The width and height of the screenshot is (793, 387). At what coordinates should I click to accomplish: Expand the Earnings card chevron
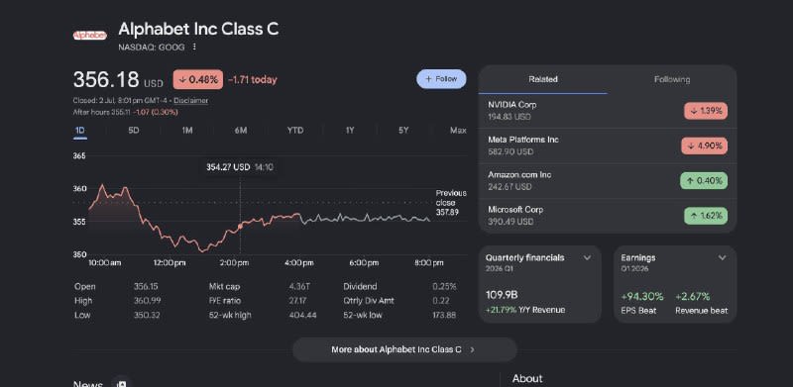click(x=723, y=257)
